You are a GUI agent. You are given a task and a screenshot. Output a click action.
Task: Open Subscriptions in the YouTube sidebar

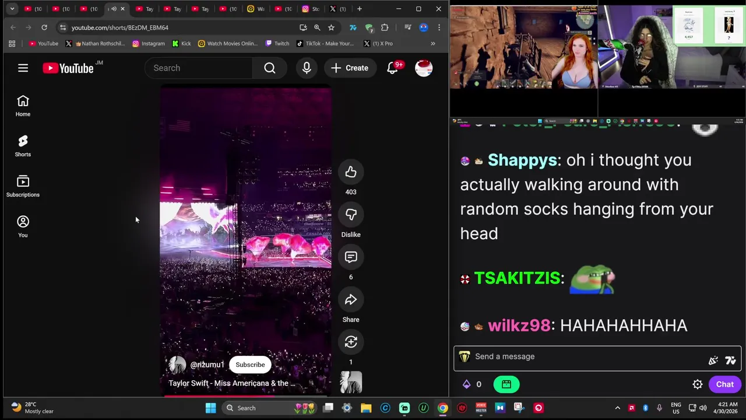(x=23, y=187)
